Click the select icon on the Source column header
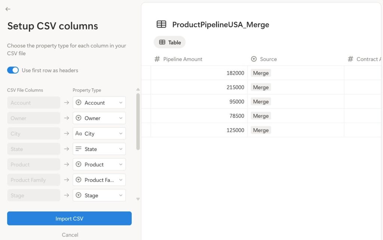Image resolution: width=383 pixels, height=240 pixels. coord(254,59)
